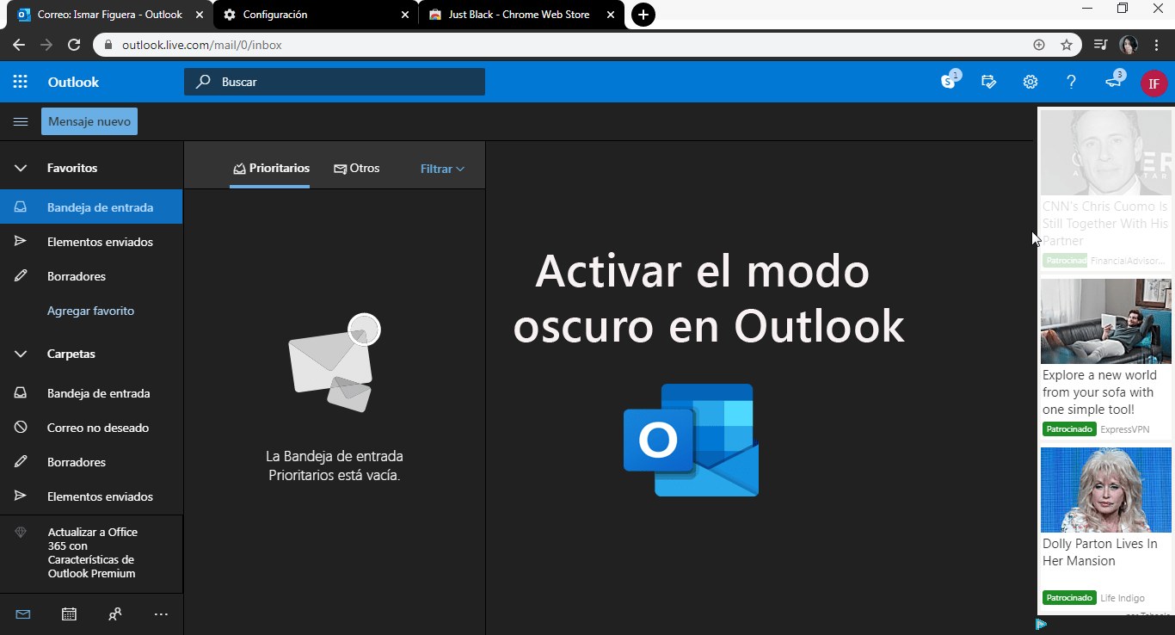Open the Chris Cuomo ad thumbnail
The width and height of the screenshot is (1175, 635).
coord(1105,152)
